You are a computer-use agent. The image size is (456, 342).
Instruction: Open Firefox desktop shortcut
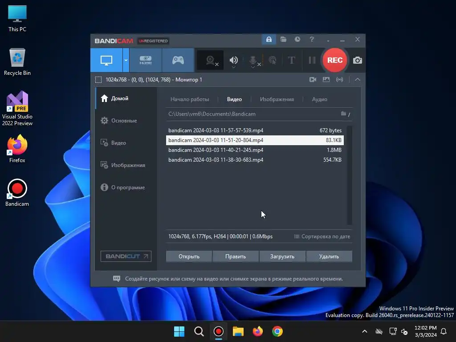[x=17, y=149]
